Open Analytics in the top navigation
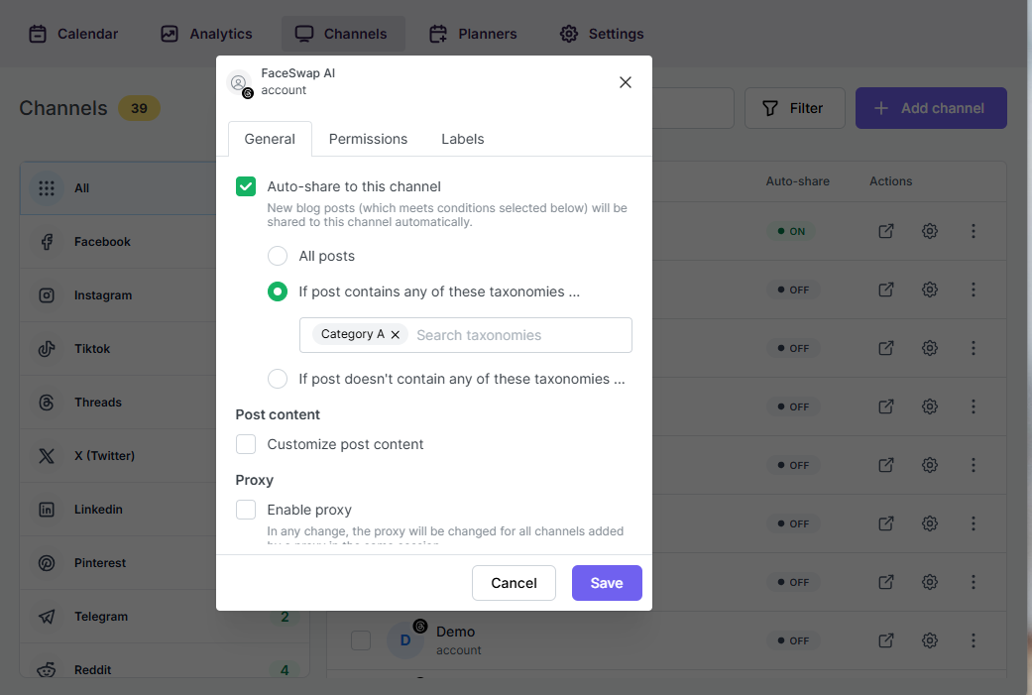This screenshot has width=1032, height=695. pos(206,34)
